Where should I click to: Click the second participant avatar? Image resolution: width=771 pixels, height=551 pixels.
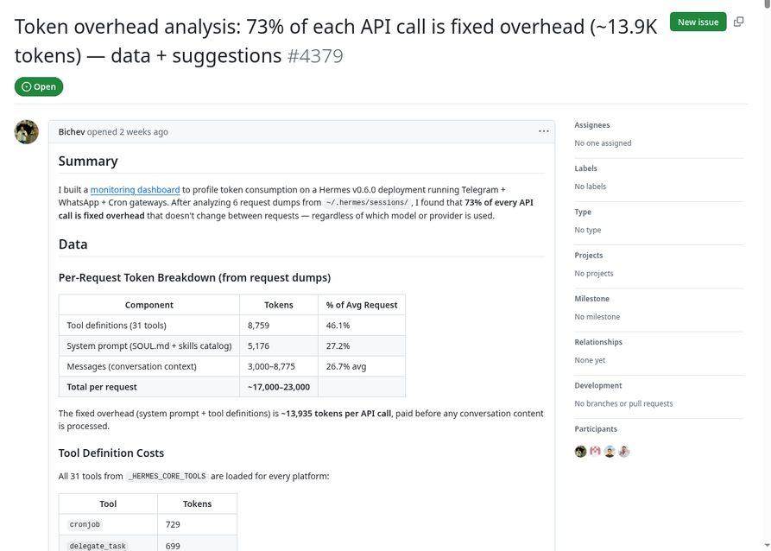click(595, 451)
